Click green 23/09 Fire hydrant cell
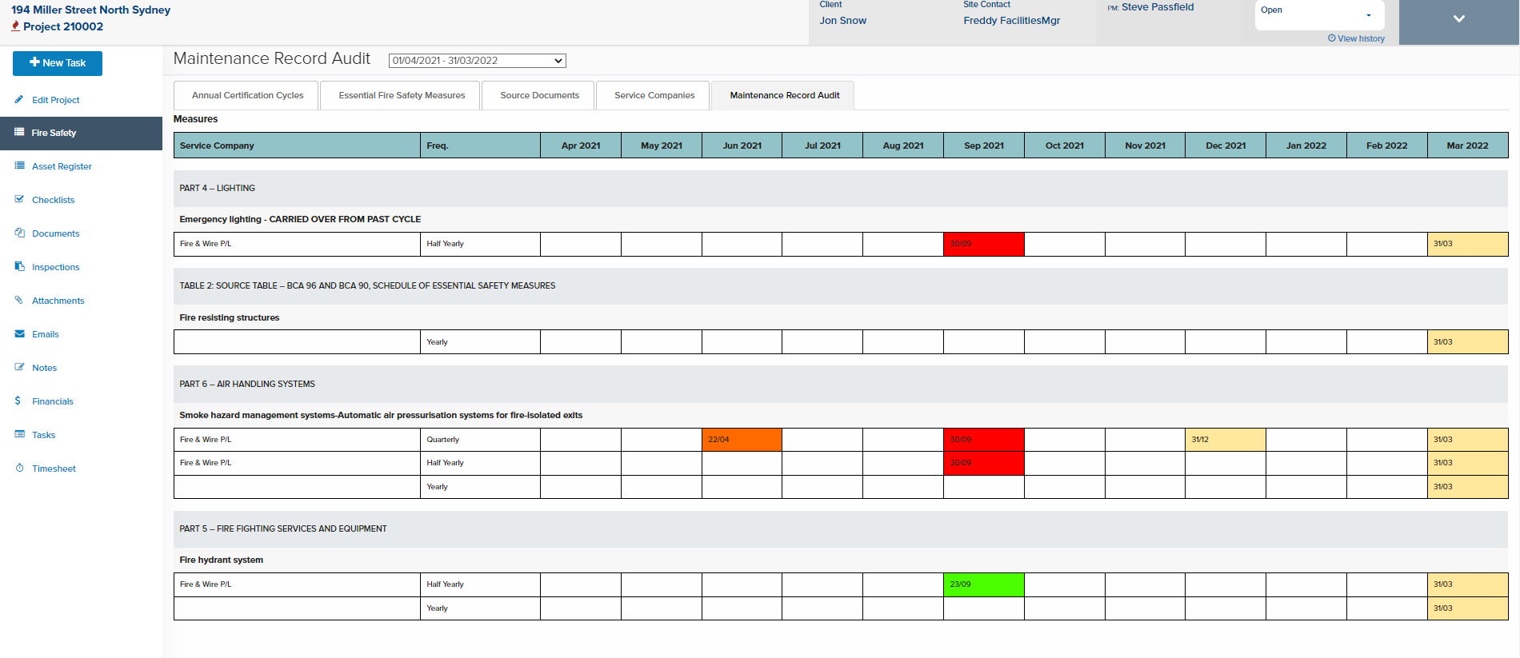The height and width of the screenshot is (658, 1520). [983, 584]
